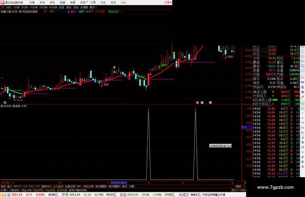Select the VOL-TDX indicator tab
This screenshot has height=197, width=305.
(28, 186)
